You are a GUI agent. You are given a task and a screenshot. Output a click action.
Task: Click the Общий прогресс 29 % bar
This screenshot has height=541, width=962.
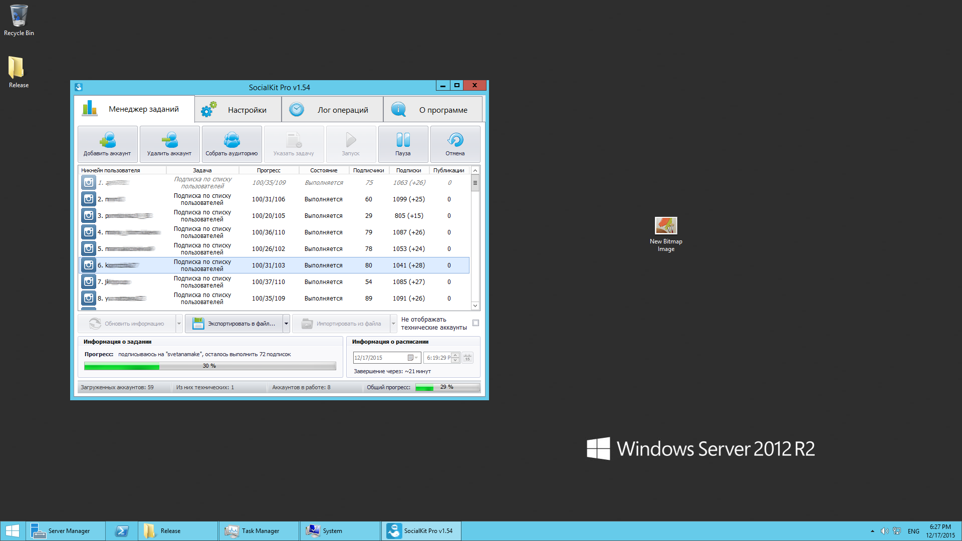(447, 387)
